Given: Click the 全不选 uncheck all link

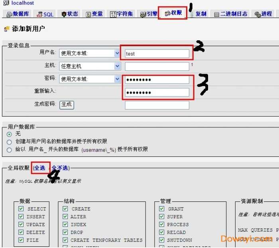Looking at the screenshot, I should click(x=60, y=168).
